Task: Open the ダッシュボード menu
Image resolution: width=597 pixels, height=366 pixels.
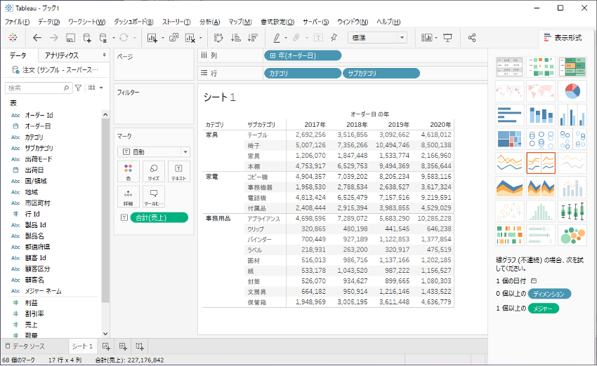Action: (x=133, y=22)
